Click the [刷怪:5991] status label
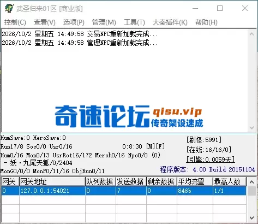The image size is (258, 224). [204, 140]
